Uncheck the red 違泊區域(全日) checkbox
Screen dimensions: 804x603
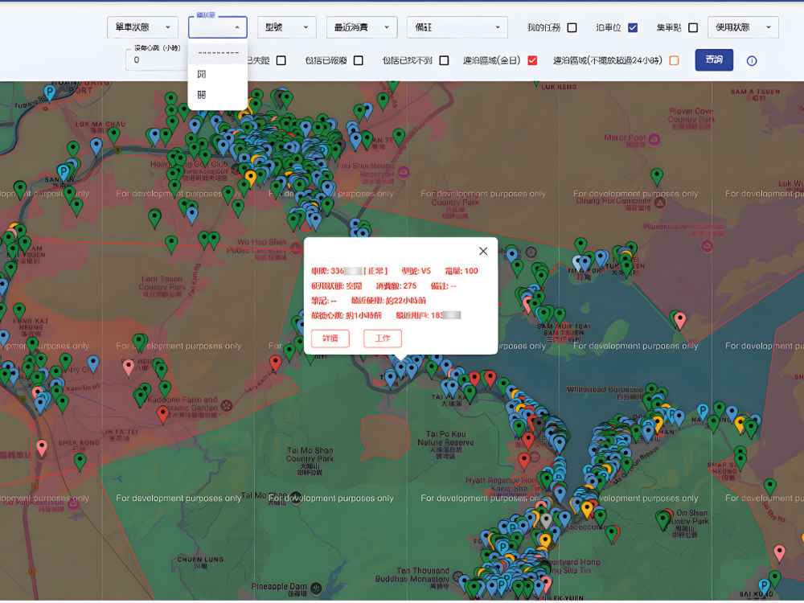click(x=532, y=60)
